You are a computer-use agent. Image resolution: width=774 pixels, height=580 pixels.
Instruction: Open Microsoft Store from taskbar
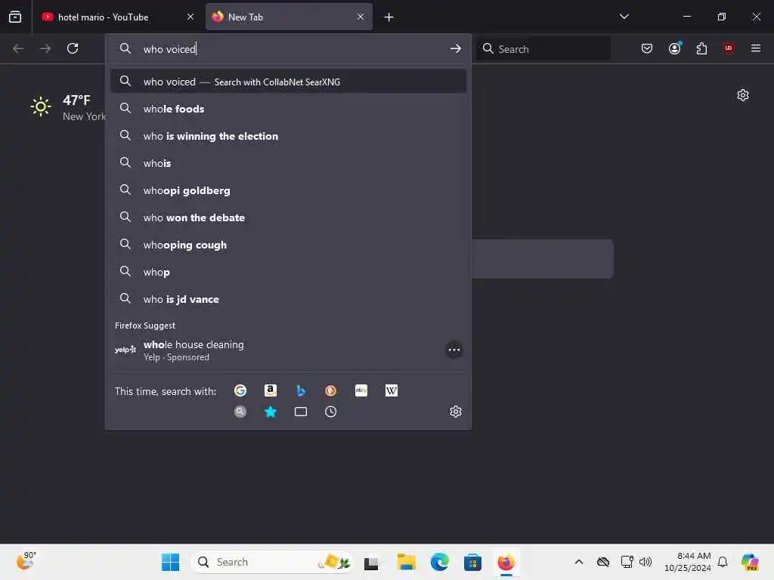click(x=472, y=562)
